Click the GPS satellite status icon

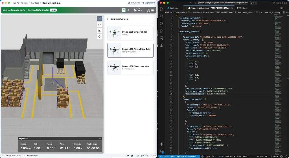[138, 10]
